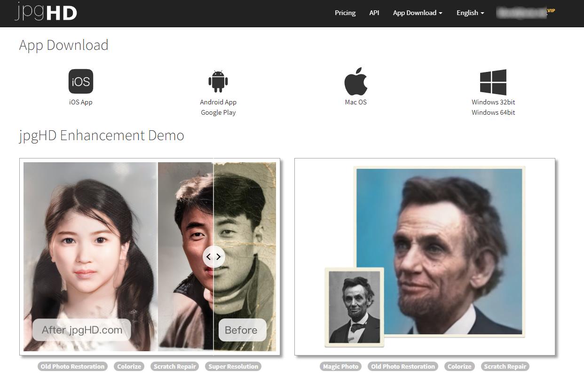The height and width of the screenshot is (387, 584).
Task: Select the Magic Photo tag
Action: click(x=340, y=366)
